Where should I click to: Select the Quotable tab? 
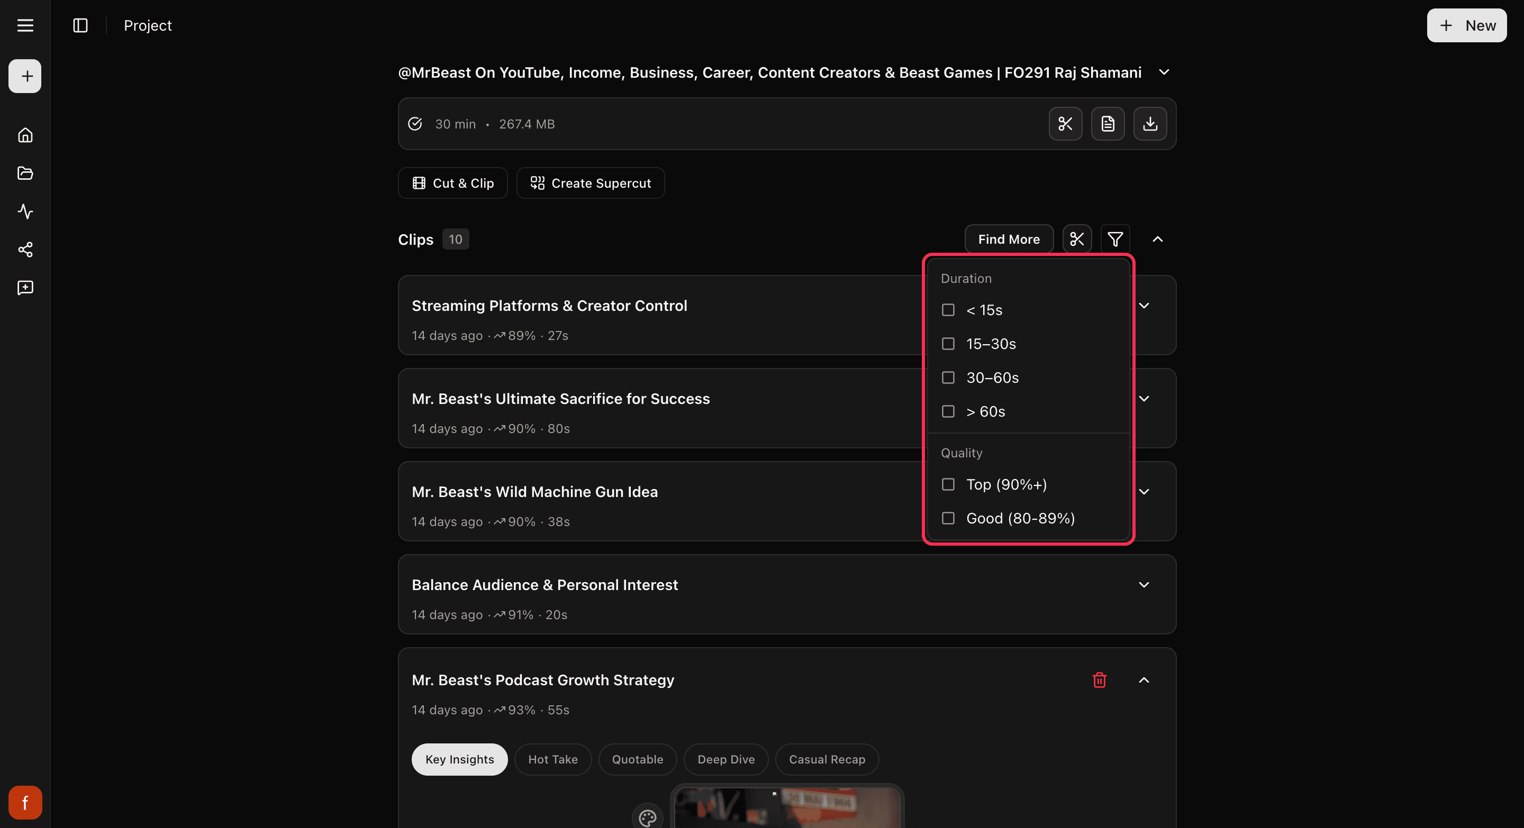coord(637,759)
